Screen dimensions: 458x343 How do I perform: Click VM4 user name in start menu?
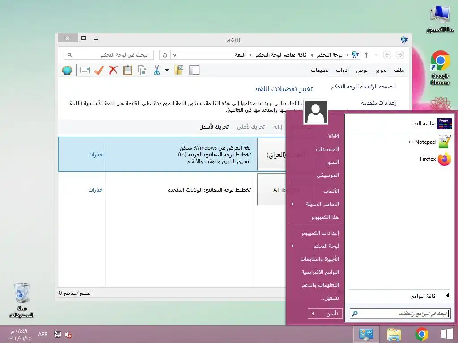click(x=334, y=136)
